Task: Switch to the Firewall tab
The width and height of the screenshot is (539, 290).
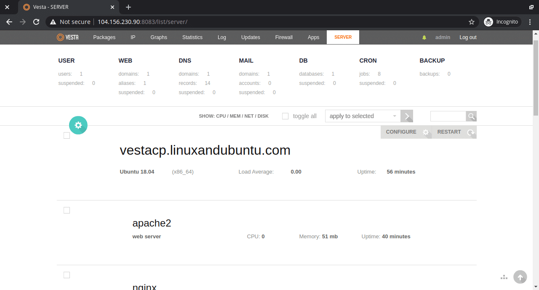Action: coord(284,37)
